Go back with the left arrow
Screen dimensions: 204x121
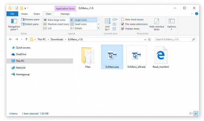pyautogui.click(x=10, y=39)
